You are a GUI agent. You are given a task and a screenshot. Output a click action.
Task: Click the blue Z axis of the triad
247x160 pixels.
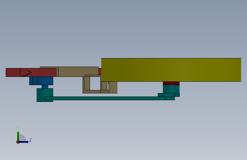(x=24, y=142)
